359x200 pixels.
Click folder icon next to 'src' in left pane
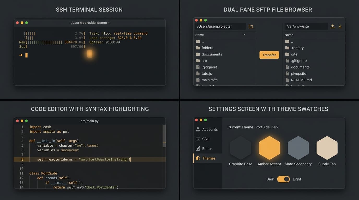[x=198, y=61]
